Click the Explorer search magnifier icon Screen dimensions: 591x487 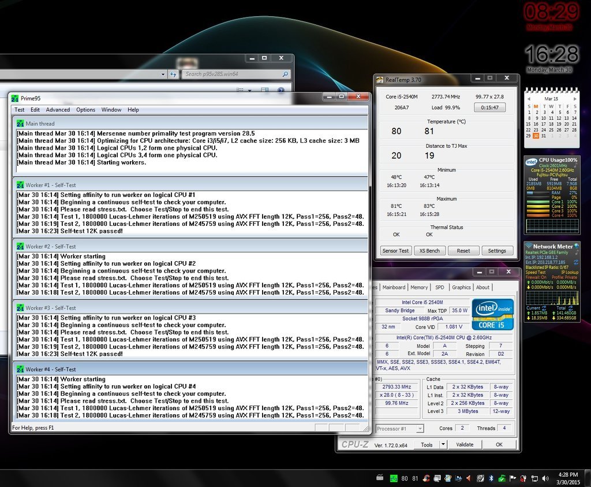(x=285, y=75)
